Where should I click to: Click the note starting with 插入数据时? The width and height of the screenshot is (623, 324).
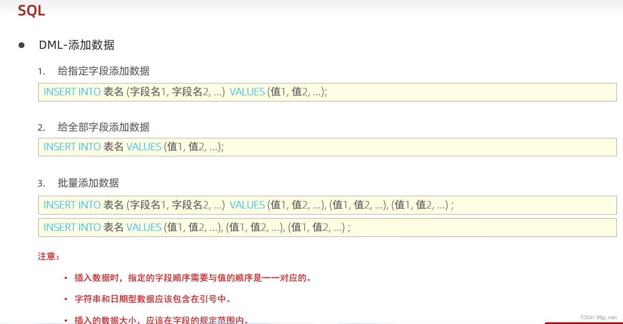pos(193,278)
